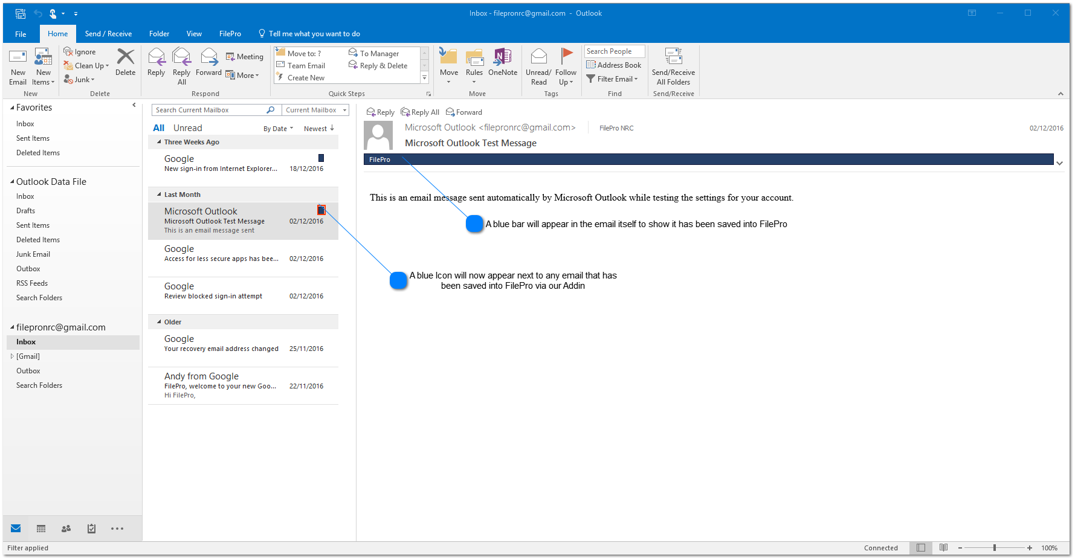
Task: Switch to the Send / Receive tab
Action: click(x=108, y=34)
